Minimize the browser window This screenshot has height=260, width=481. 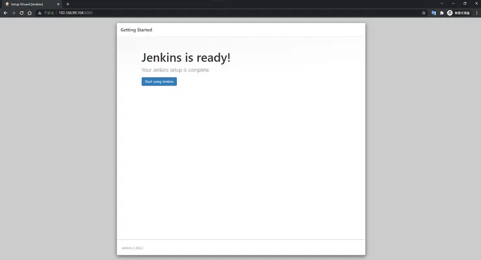454,4
